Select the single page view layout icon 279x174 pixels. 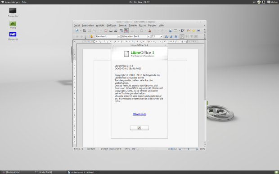[x=169, y=149]
